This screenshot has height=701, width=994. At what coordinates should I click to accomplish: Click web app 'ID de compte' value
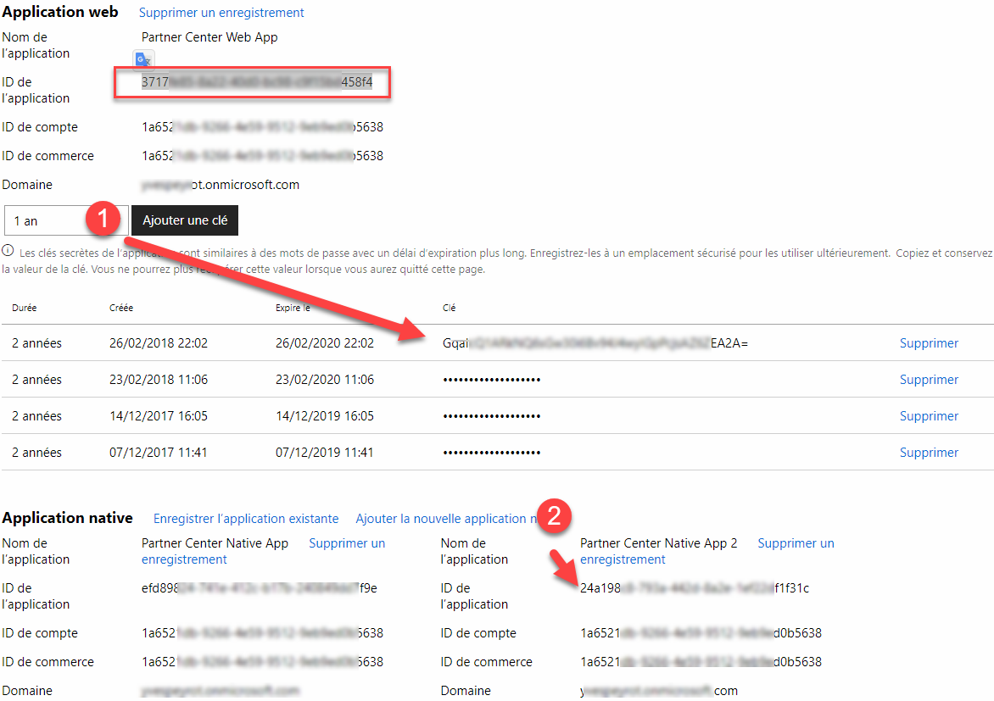(x=262, y=127)
